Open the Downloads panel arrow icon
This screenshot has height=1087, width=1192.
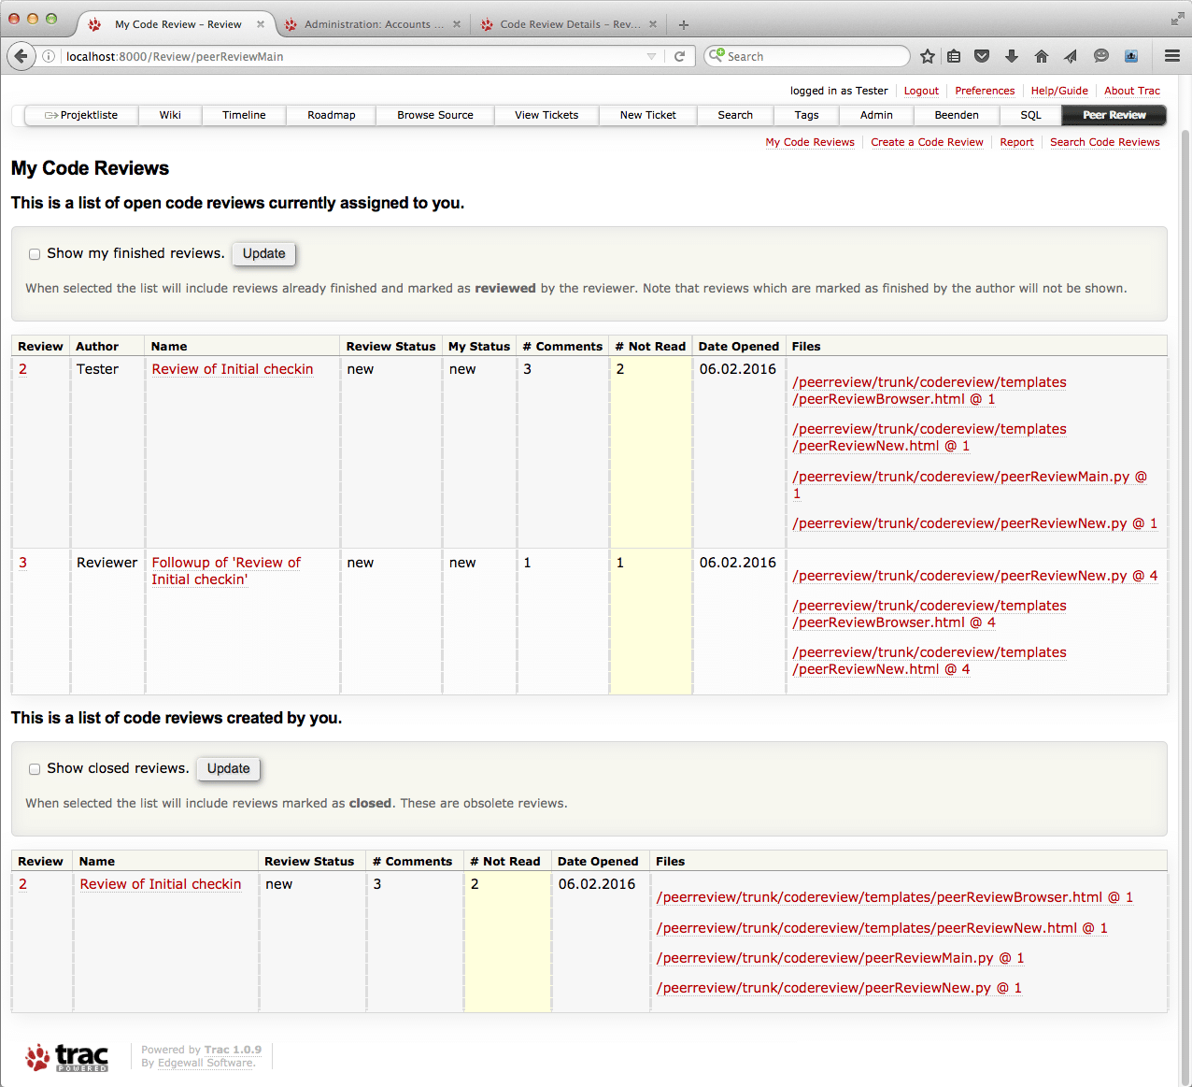1011,56
